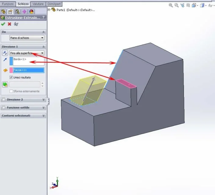
Task: Switch to the PropertyManager tab icon
Action: 10,12
